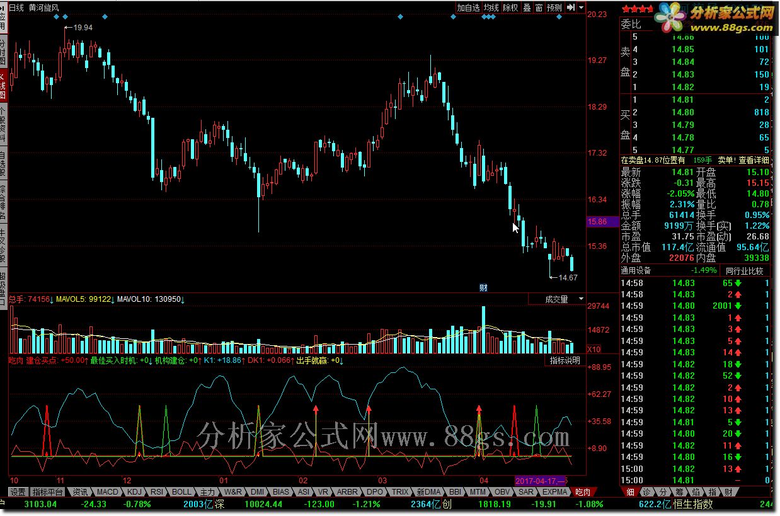Select the 分时图 side tab

pyautogui.click(x=3, y=52)
